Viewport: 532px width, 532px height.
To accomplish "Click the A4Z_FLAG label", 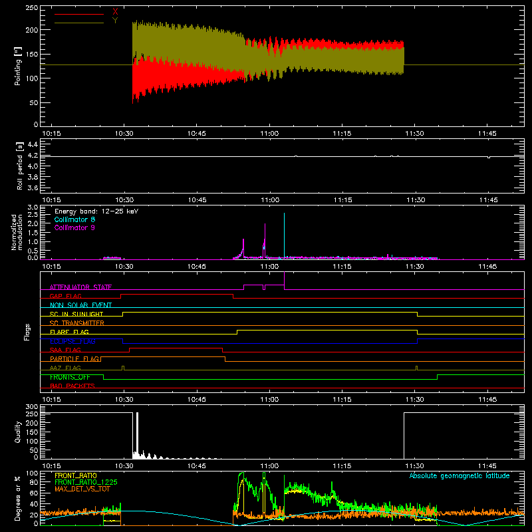I will click(x=65, y=368).
